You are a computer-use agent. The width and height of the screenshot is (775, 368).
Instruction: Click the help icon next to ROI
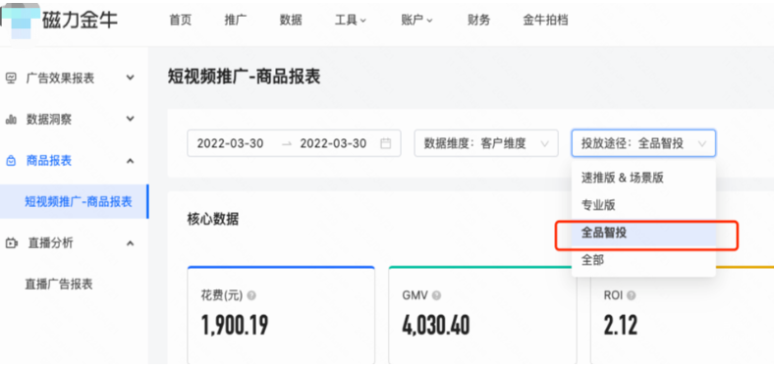(632, 295)
